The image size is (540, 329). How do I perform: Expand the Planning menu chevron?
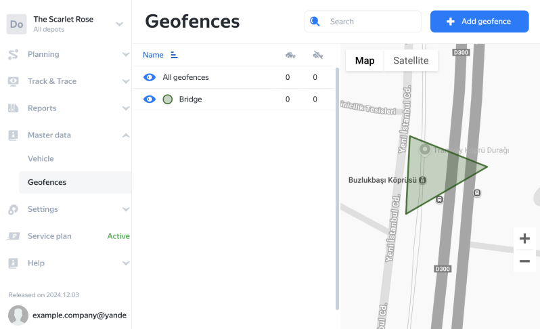[x=126, y=54]
